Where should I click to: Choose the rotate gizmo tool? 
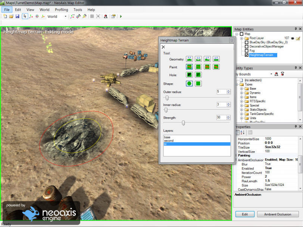37,16
